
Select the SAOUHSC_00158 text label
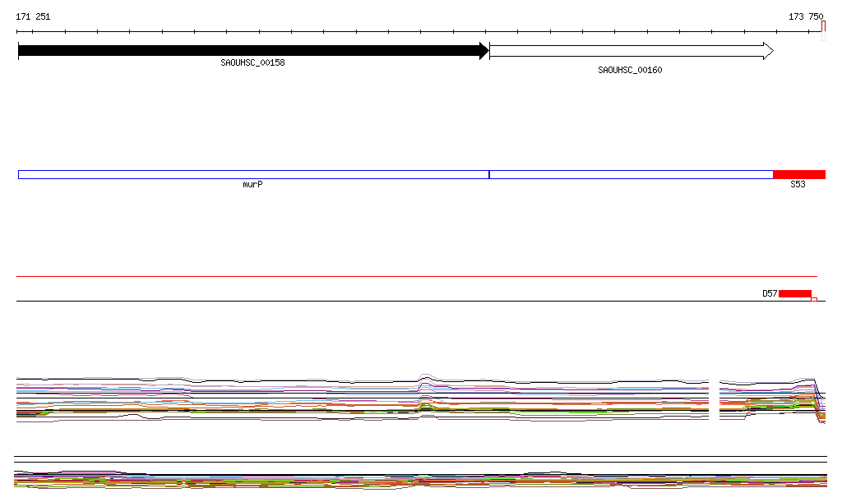tap(252, 63)
